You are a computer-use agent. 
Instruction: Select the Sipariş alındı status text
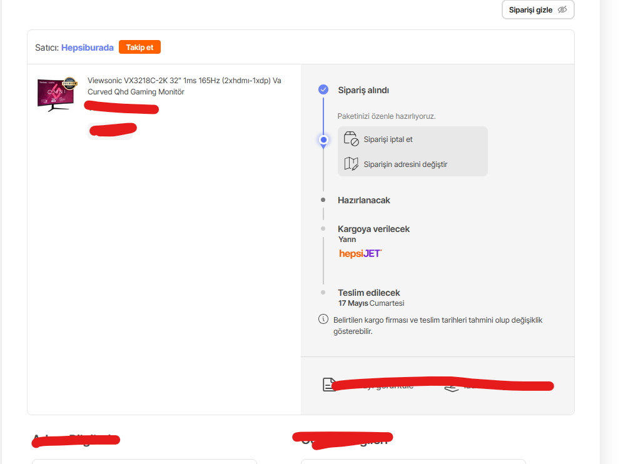(363, 90)
